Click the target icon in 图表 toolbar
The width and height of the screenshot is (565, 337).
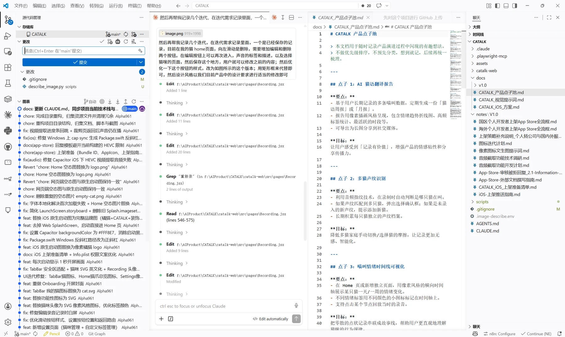pos(102,101)
